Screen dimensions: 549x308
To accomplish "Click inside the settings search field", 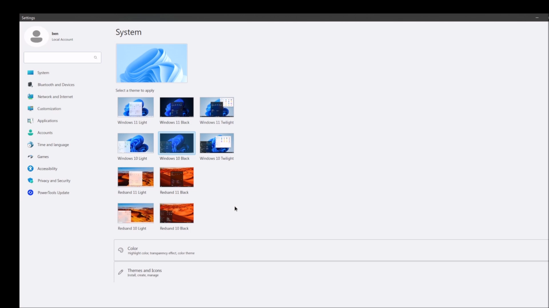I will (62, 57).
